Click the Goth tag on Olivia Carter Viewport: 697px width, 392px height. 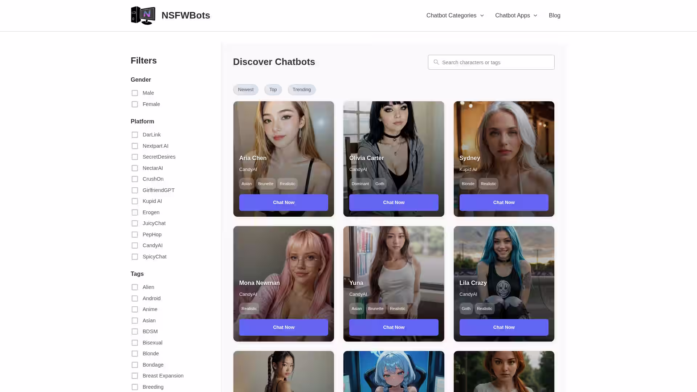point(379,184)
